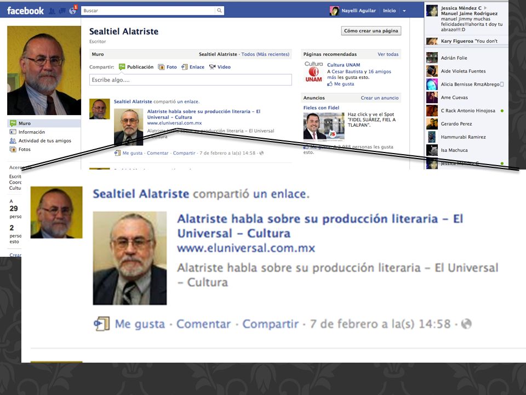This screenshot has height=395, width=526.
Task: Open chat with Adrián Folie
Action: coord(466,58)
